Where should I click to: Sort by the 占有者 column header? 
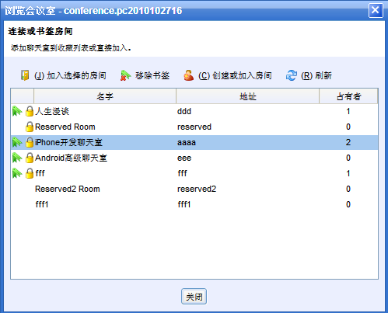tap(348, 96)
